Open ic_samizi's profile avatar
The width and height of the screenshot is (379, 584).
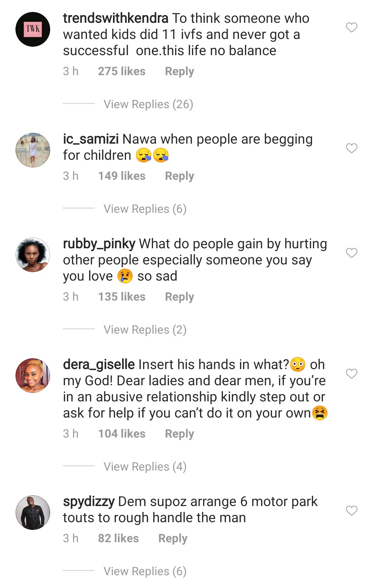click(x=33, y=150)
